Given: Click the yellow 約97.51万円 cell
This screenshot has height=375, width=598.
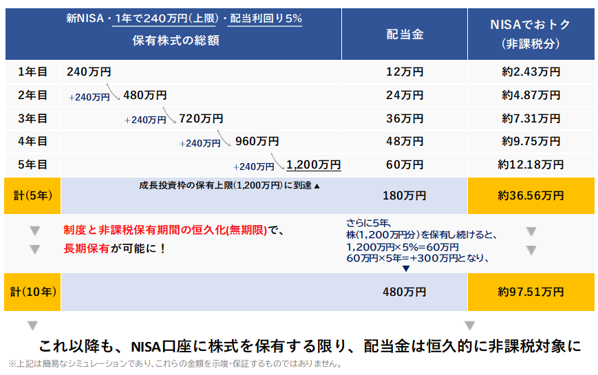Looking at the screenshot, I should (x=530, y=291).
